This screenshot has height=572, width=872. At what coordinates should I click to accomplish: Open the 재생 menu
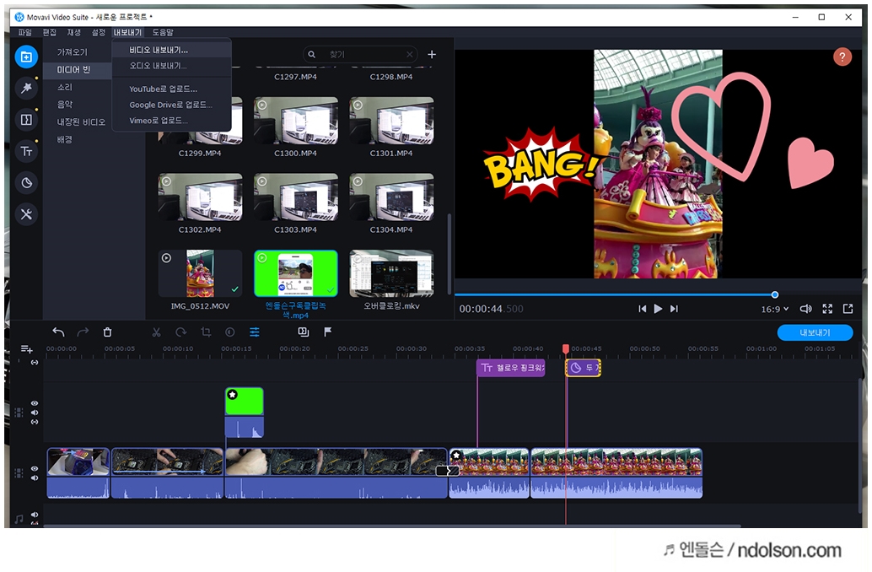(x=74, y=32)
